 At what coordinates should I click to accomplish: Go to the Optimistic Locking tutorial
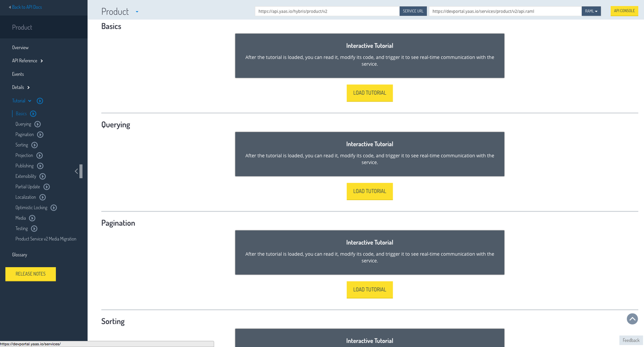pyautogui.click(x=31, y=208)
